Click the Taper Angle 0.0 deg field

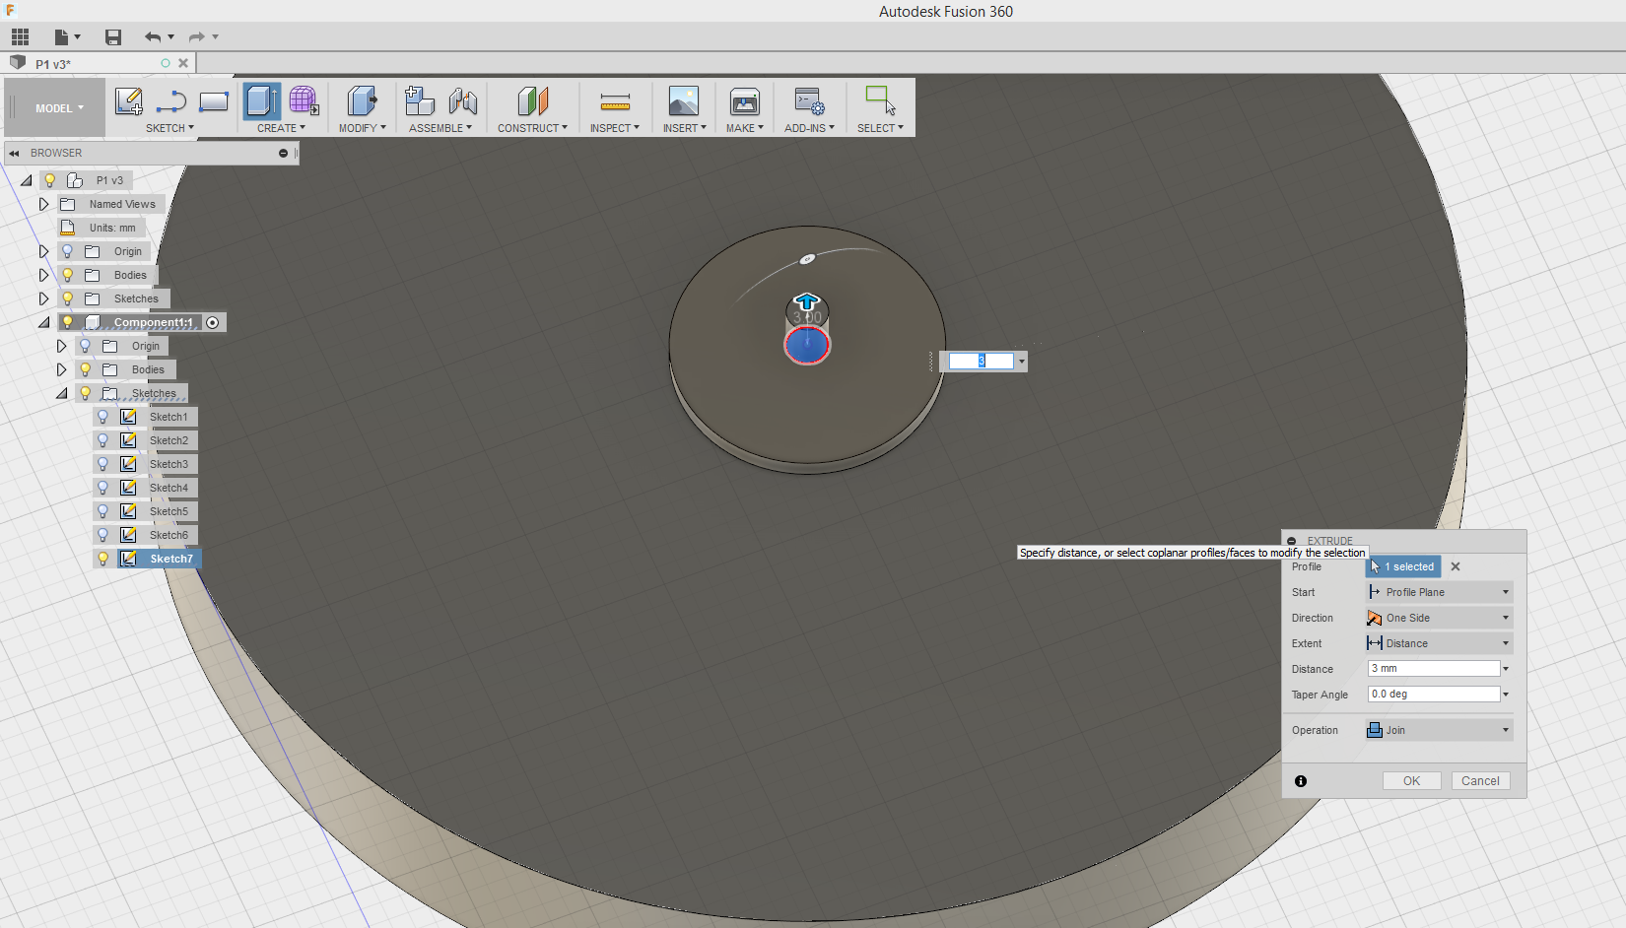coord(1434,695)
